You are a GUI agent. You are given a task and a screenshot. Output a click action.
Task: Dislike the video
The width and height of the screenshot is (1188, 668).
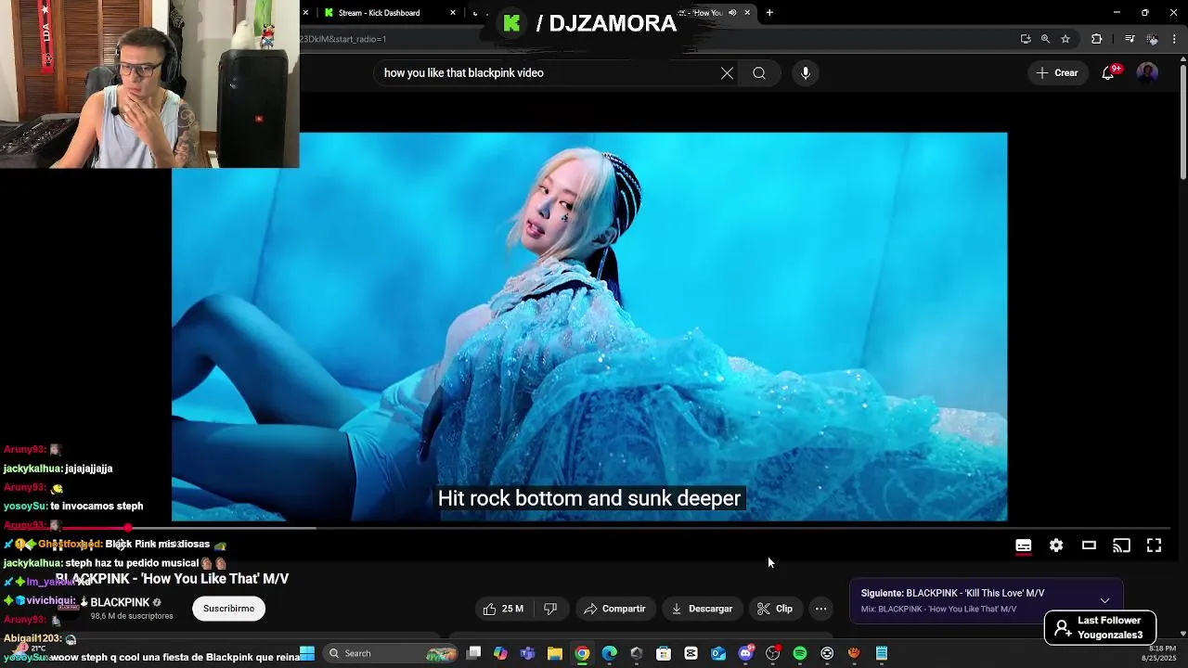click(x=550, y=609)
